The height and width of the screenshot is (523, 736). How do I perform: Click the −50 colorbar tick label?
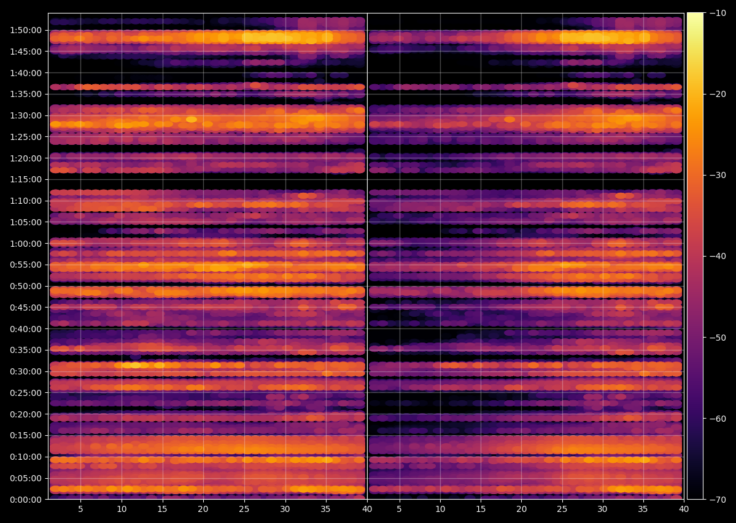pos(717,338)
